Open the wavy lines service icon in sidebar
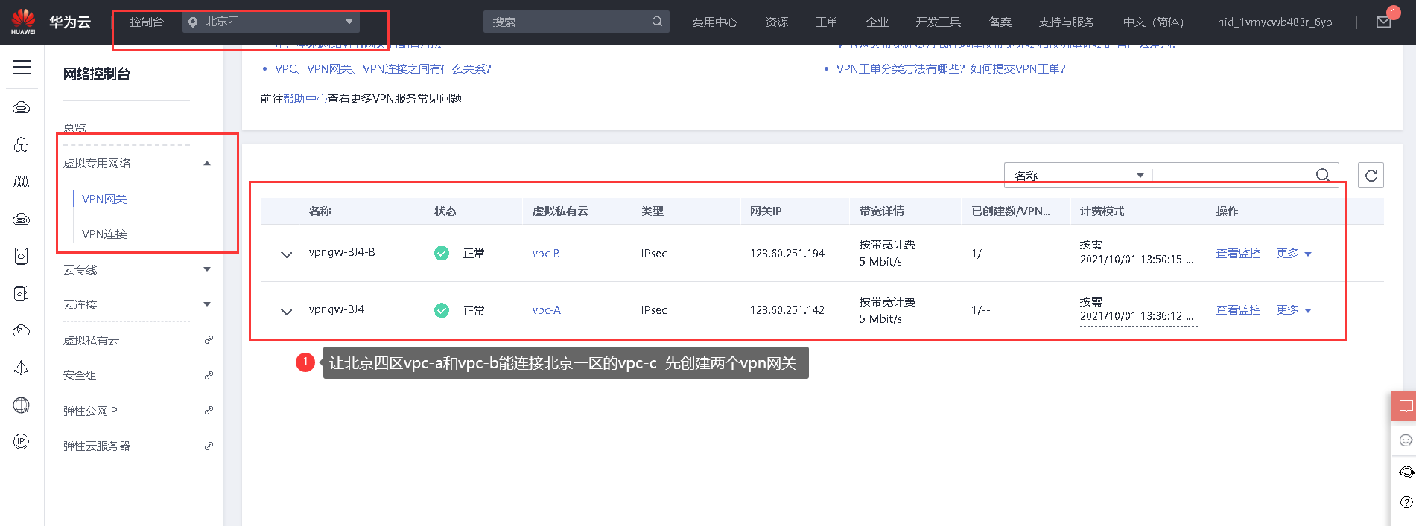1416x526 pixels. click(x=22, y=182)
